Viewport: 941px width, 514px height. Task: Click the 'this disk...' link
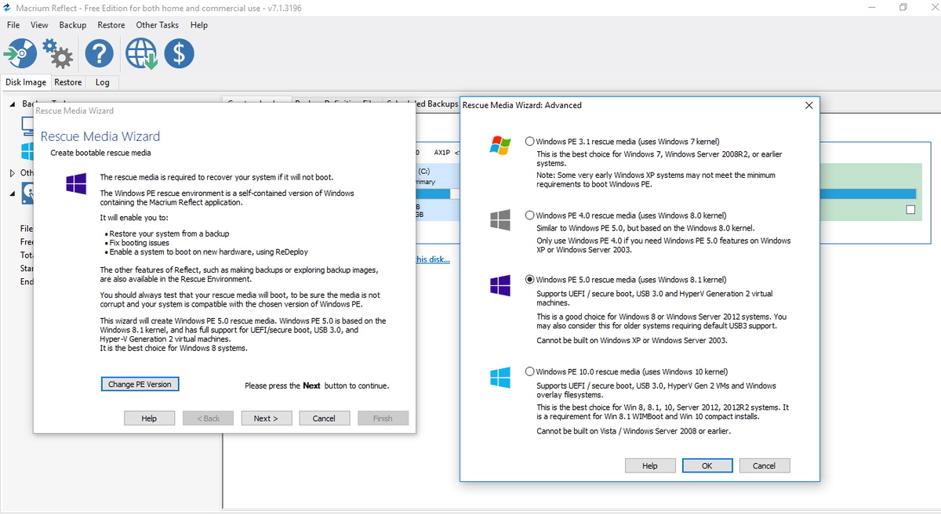(433, 259)
